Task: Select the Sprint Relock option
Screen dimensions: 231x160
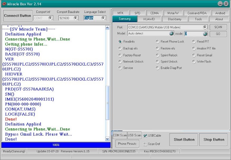Action: coord(158,55)
